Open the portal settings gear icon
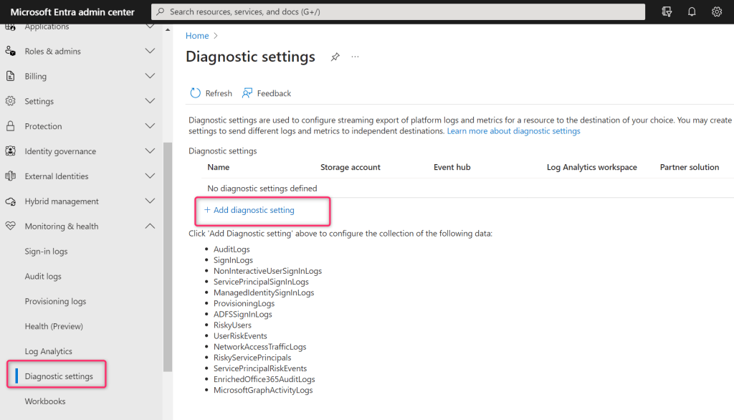The image size is (734, 420). pyautogui.click(x=716, y=12)
